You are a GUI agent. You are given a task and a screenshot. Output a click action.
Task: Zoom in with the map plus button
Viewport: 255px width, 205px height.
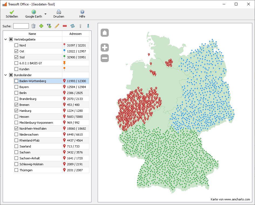tap(105, 48)
